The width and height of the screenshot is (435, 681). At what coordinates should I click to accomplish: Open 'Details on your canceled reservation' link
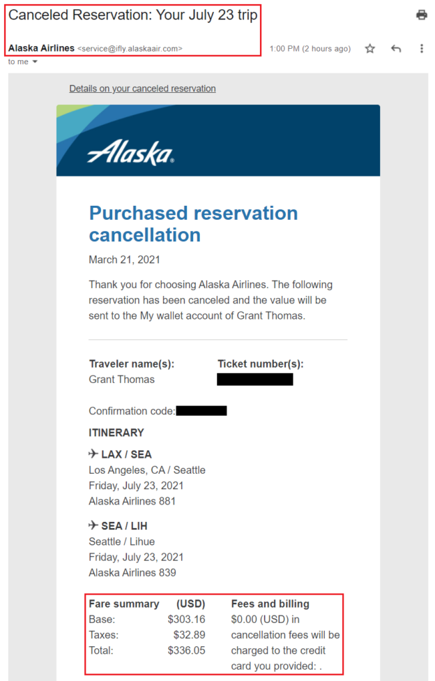pyautogui.click(x=142, y=88)
